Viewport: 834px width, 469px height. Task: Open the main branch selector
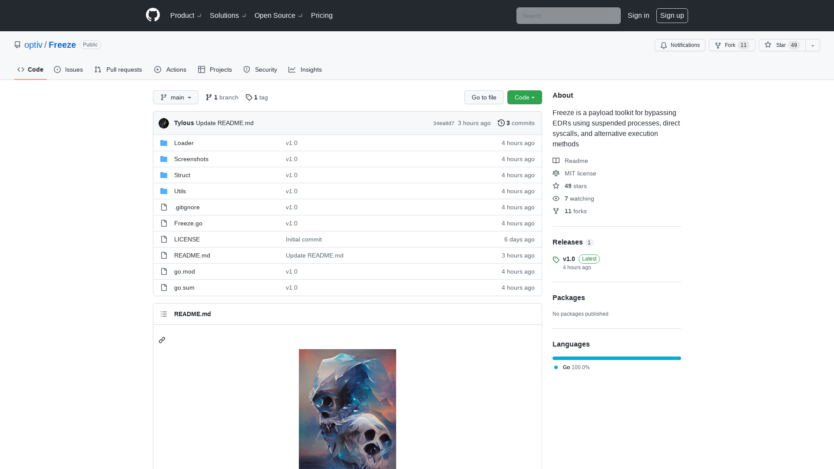[175, 97]
